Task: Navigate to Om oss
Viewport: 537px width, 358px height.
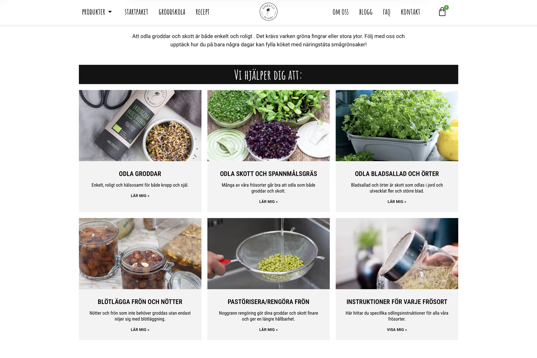Action: (341, 12)
